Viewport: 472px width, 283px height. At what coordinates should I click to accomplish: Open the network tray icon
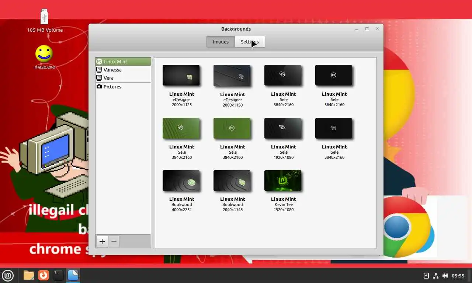tap(435, 276)
